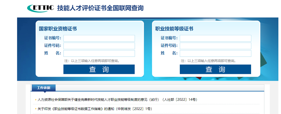Focus ID number field under 职业技能等级证书
Viewport: 281px width, 114px height.
[x=216, y=46]
